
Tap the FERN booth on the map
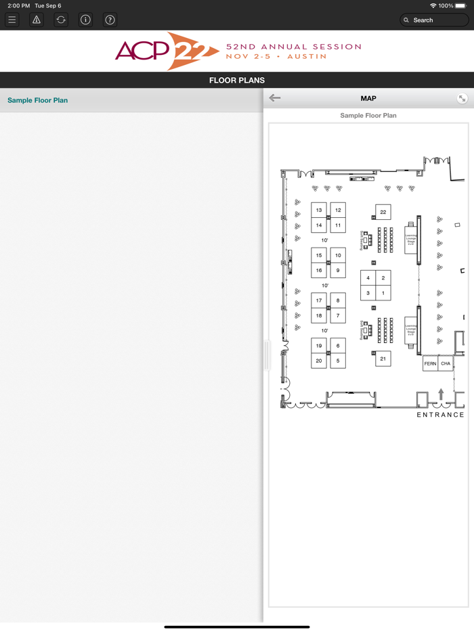430,363
